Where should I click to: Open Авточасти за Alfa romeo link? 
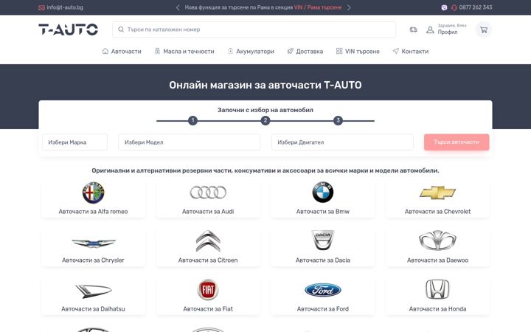(x=93, y=212)
